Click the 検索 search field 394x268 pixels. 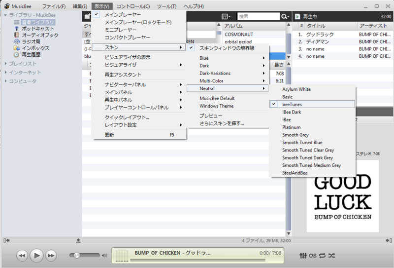coord(258,17)
